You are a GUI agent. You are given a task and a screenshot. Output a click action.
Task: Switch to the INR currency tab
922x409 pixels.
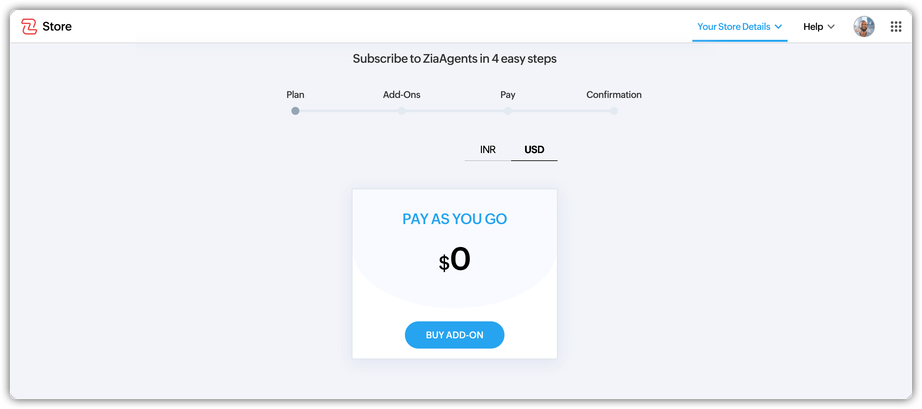click(x=488, y=149)
